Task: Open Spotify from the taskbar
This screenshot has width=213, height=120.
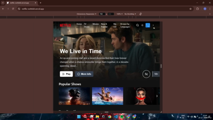Action: pos(122,117)
